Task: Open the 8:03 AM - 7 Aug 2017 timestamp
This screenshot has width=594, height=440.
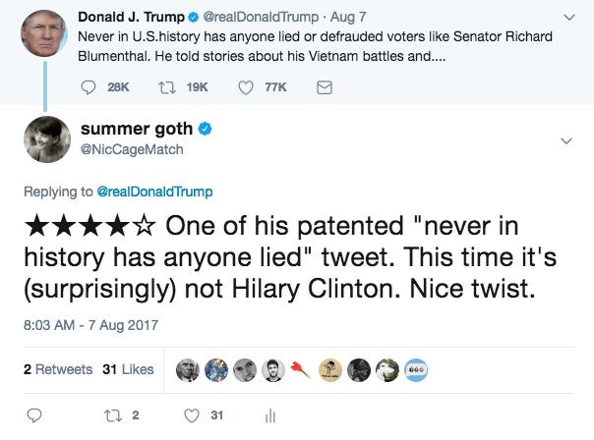Action: coord(90,325)
